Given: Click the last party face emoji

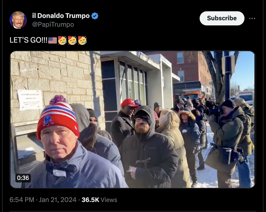Looking at the screenshot, I should point(83,40).
